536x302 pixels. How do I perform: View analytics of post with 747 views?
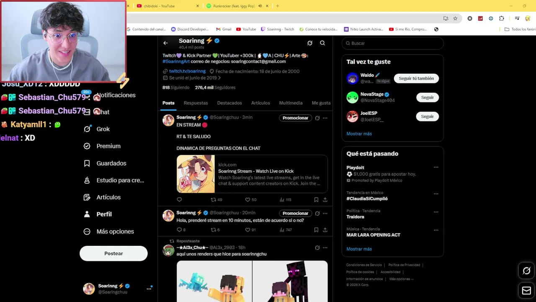[286, 229]
